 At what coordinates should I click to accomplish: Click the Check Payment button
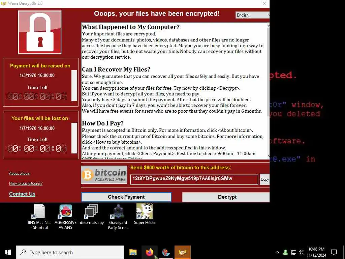pos(126,197)
